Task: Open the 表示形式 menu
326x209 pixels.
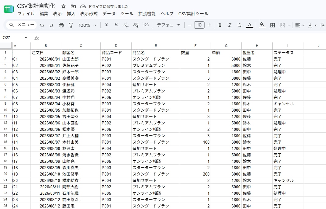Action: (89, 14)
